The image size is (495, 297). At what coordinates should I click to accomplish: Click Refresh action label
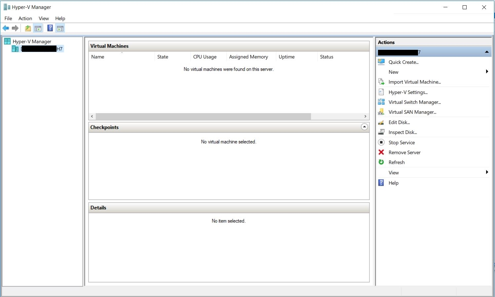(x=397, y=162)
